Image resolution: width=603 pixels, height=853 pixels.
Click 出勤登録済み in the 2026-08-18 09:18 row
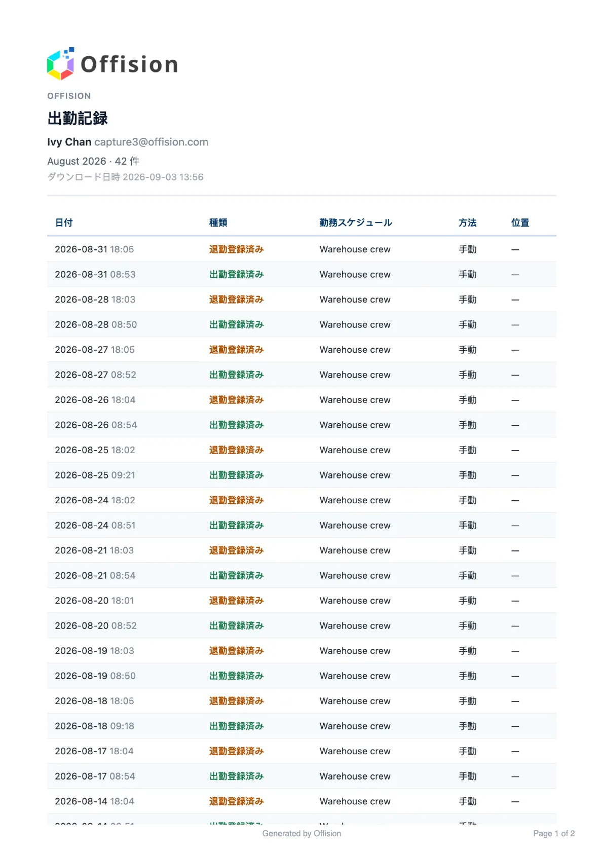click(x=237, y=726)
